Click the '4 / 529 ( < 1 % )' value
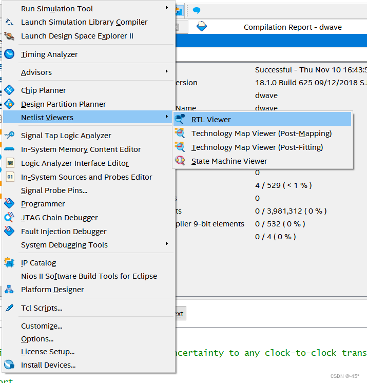 click(283, 185)
